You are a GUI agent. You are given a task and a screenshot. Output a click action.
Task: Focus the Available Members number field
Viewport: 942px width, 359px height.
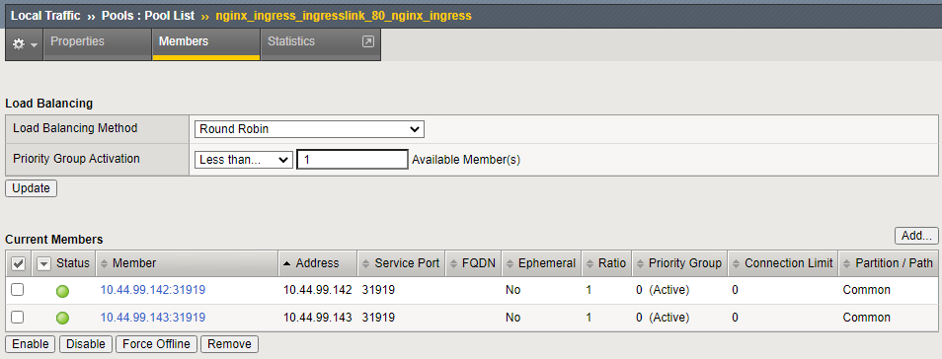[353, 160]
